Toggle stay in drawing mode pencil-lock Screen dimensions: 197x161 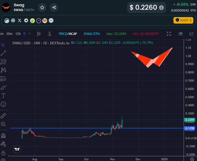[3, 144]
